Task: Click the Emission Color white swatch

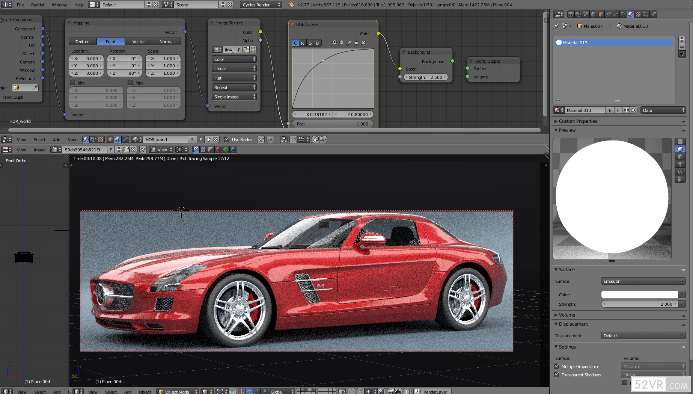Action: pos(640,294)
